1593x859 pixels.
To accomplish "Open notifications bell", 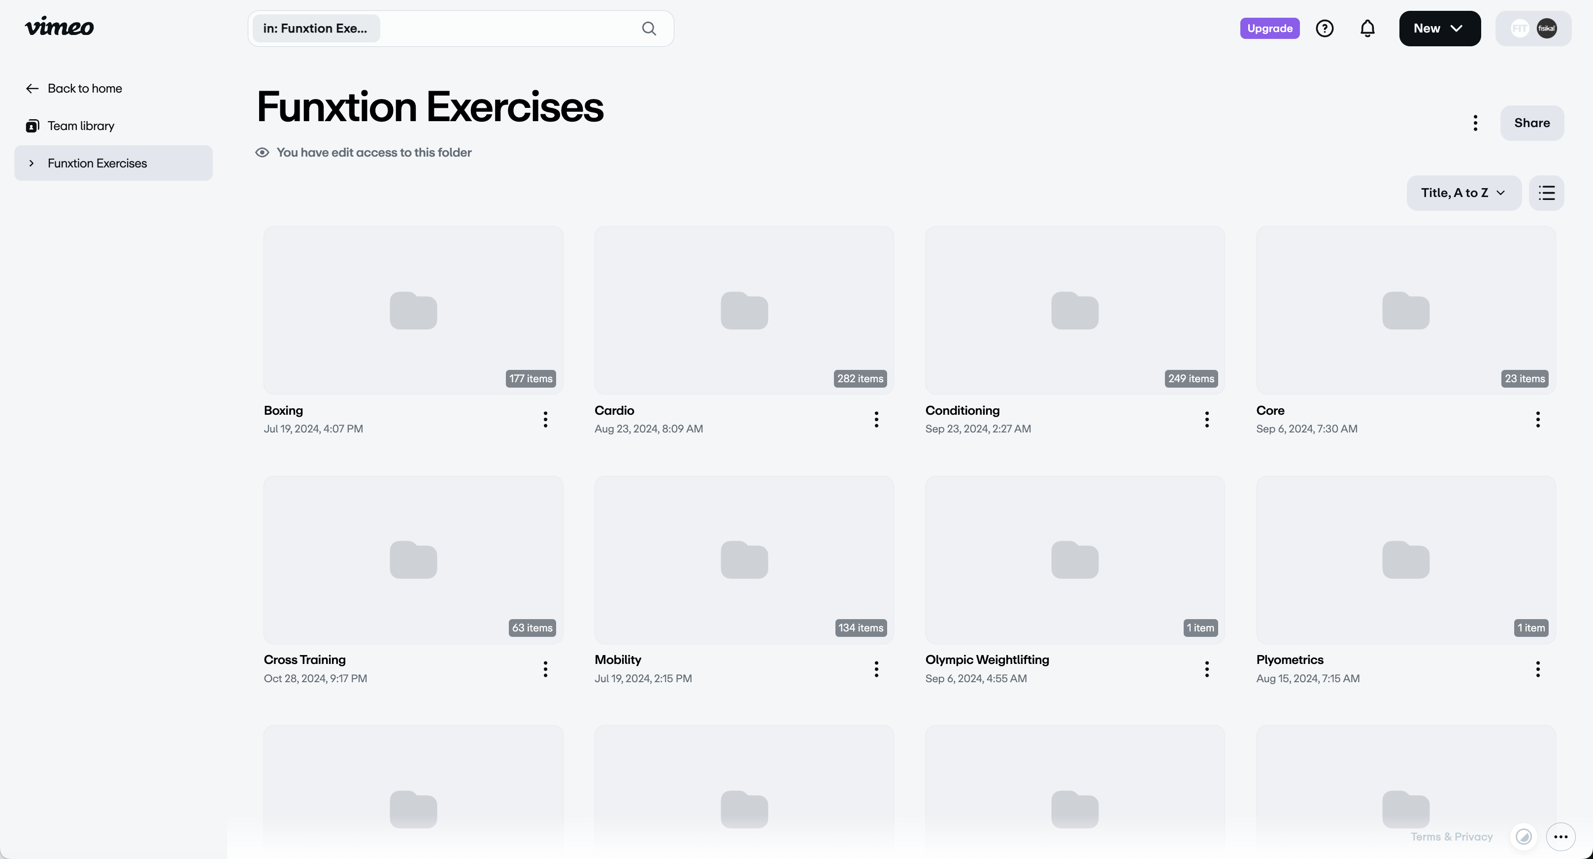I will point(1367,29).
